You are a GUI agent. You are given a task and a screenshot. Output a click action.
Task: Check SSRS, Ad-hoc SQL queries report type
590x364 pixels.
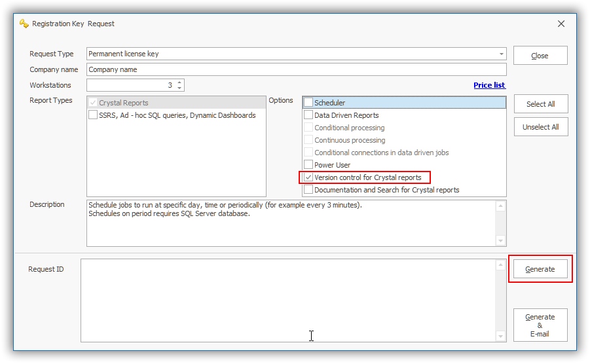pyautogui.click(x=93, y=115)
